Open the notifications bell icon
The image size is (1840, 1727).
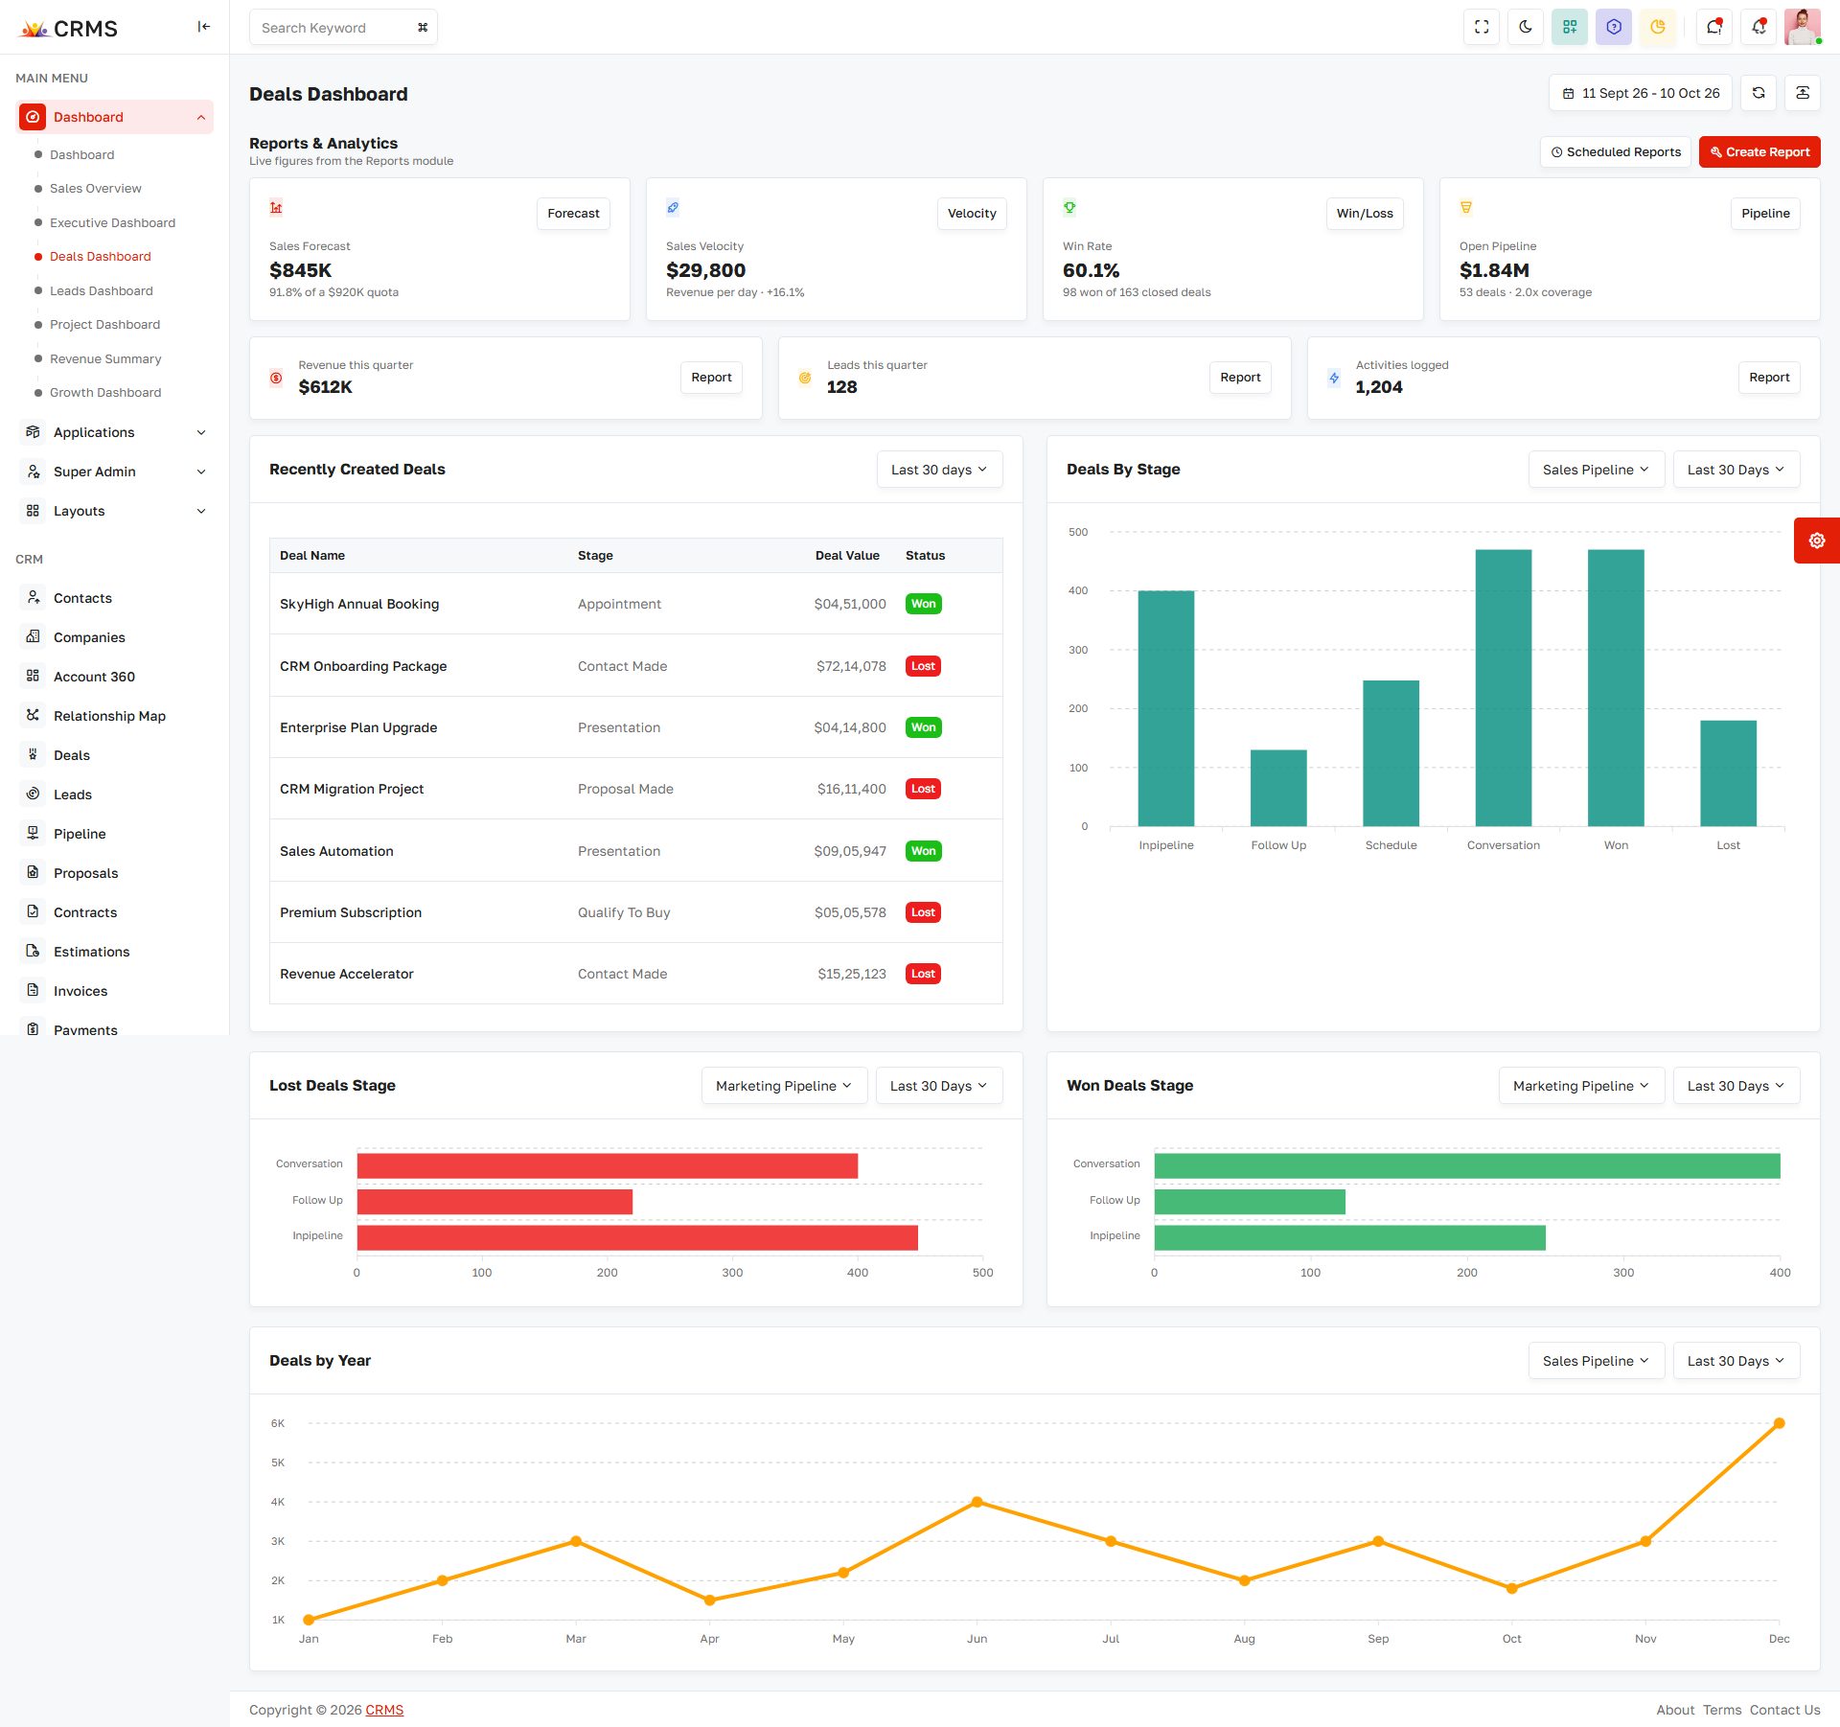click(1759, 27)
